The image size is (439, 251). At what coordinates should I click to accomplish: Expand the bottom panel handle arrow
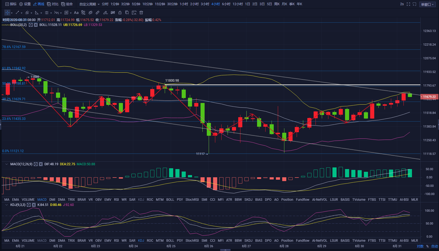pyautogui.click(x=225, y=250)
